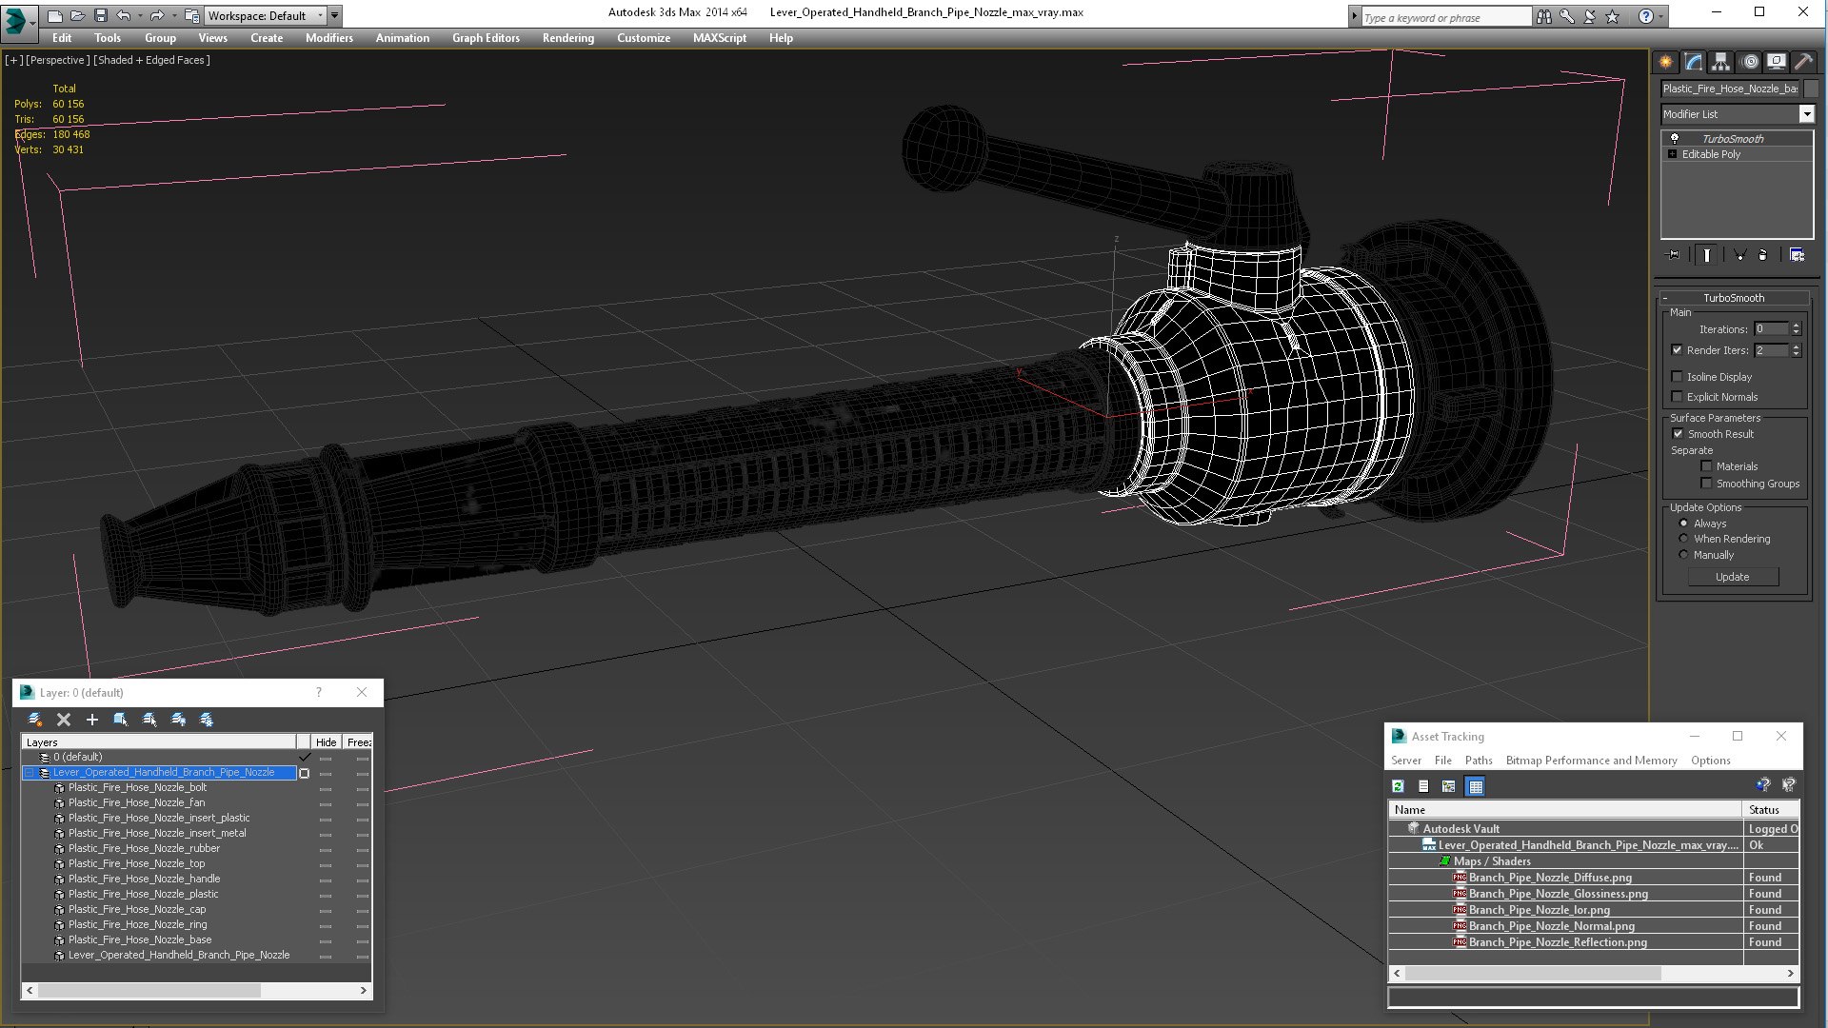
Task: Enable Isoline Display checkbox
Action: pyautogui.click(x=1678, y=377)
